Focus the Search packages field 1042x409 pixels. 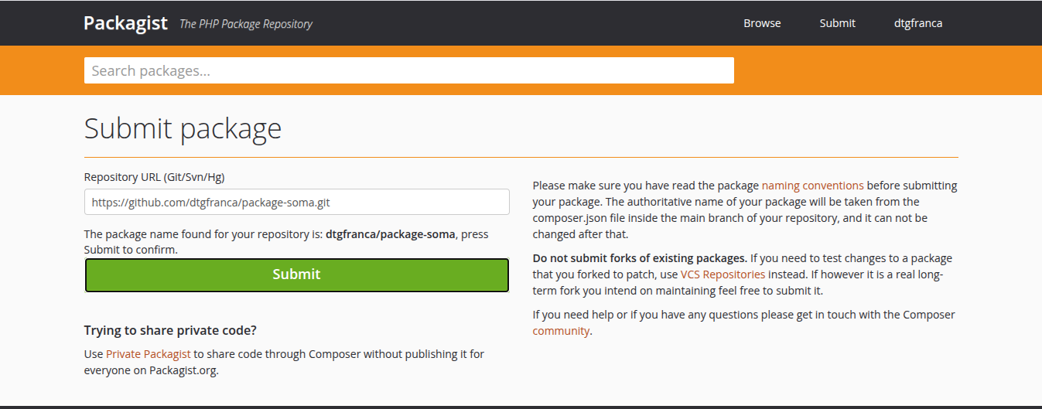click(408, 70)
